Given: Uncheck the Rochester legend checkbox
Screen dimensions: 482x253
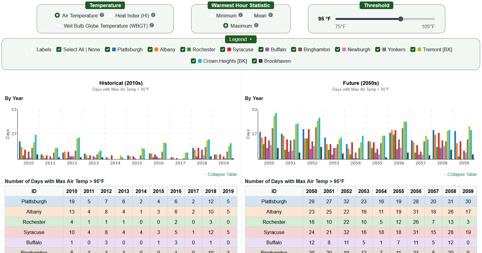Looking at the screenshot, I should pos(183,49).
